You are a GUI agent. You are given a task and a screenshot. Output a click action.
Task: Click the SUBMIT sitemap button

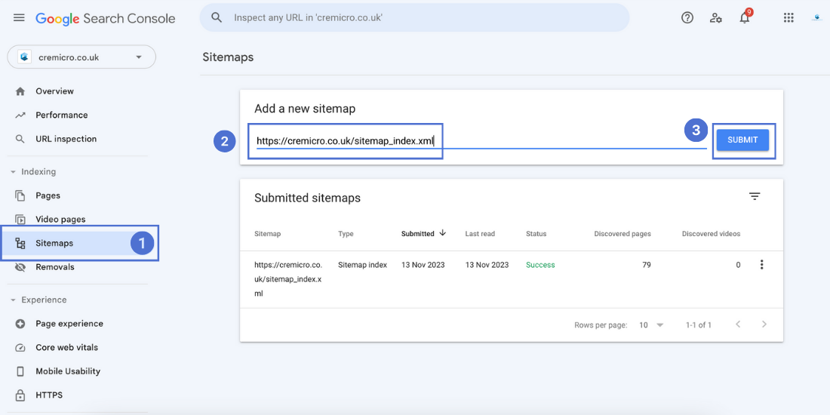pos(742,140)
